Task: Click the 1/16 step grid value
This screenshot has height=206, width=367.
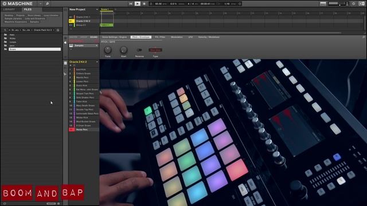Action: click(x=227, y=4)
